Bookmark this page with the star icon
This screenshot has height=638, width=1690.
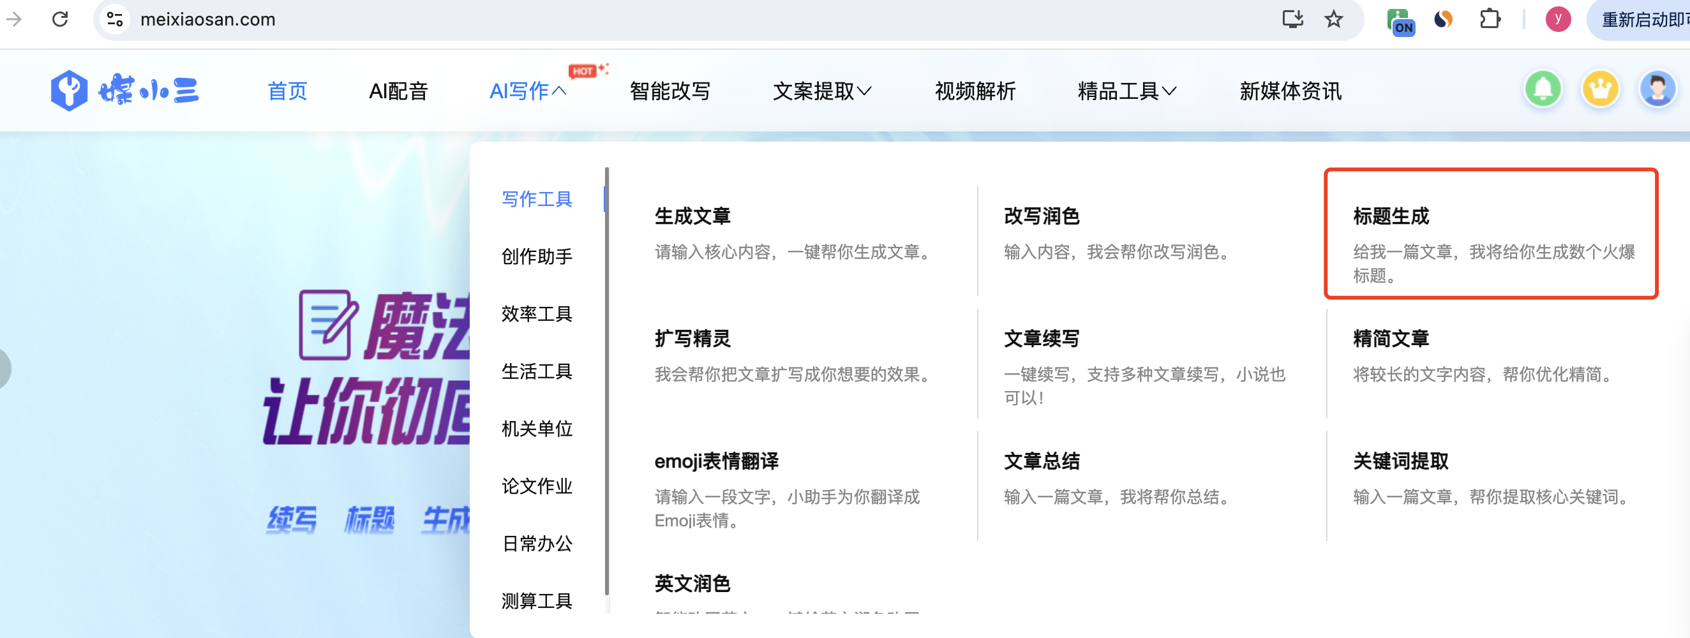tap(1333, 19)
